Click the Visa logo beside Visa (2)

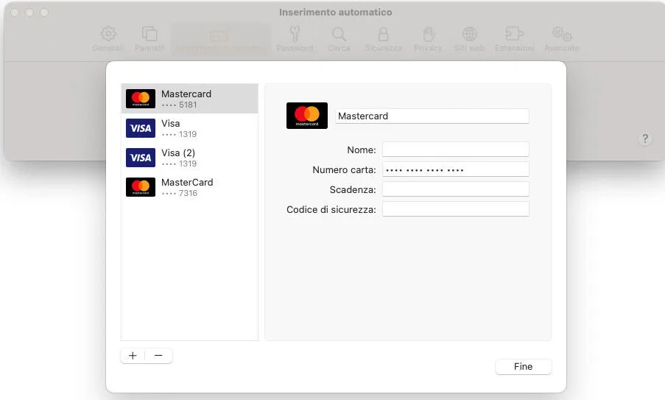(141, 158)
